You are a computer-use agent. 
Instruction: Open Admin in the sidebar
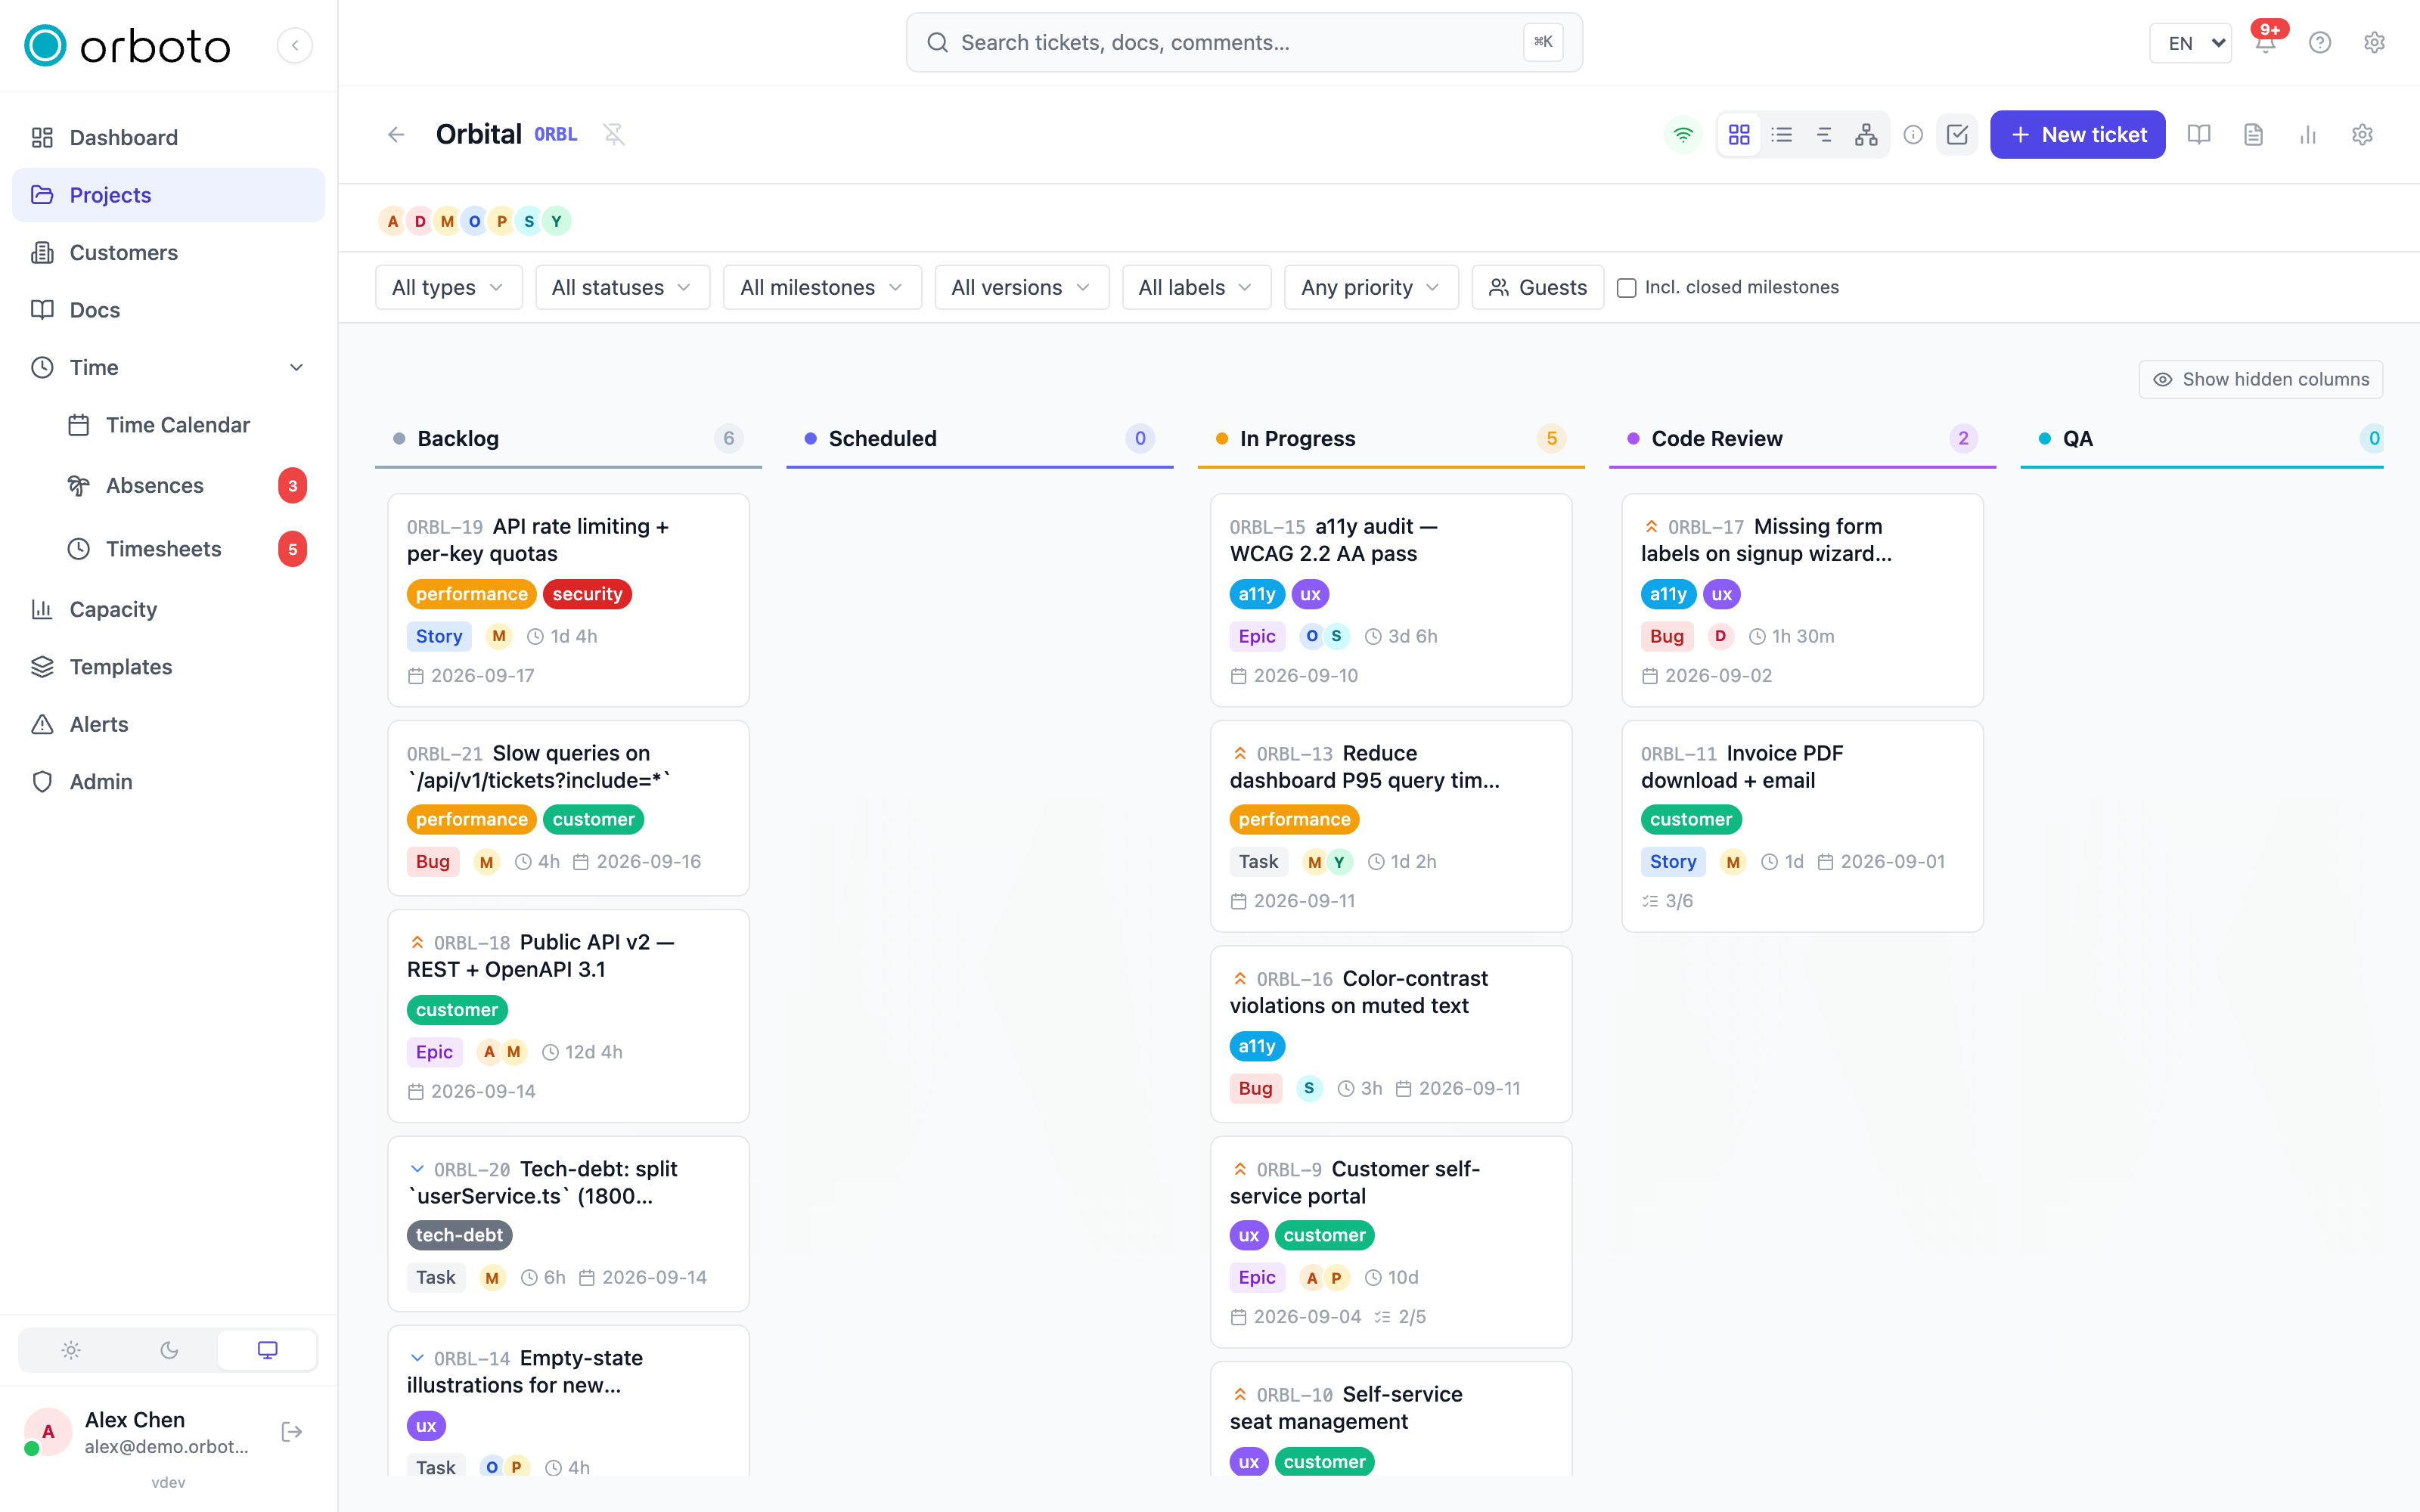(168, 782)
